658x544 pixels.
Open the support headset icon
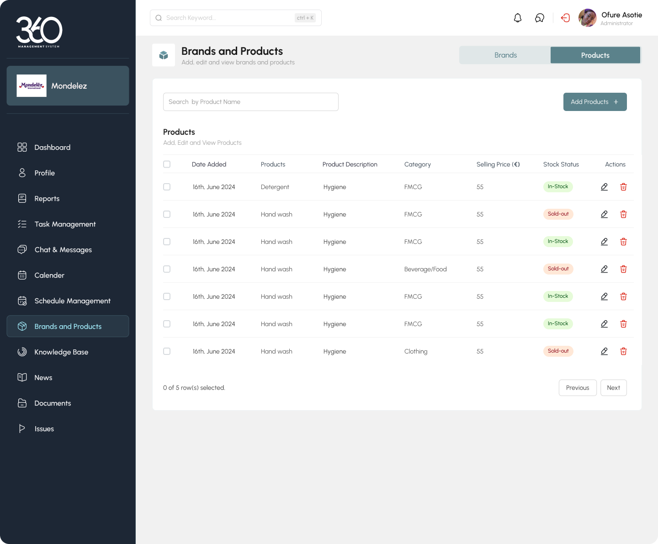click(540, 18)
